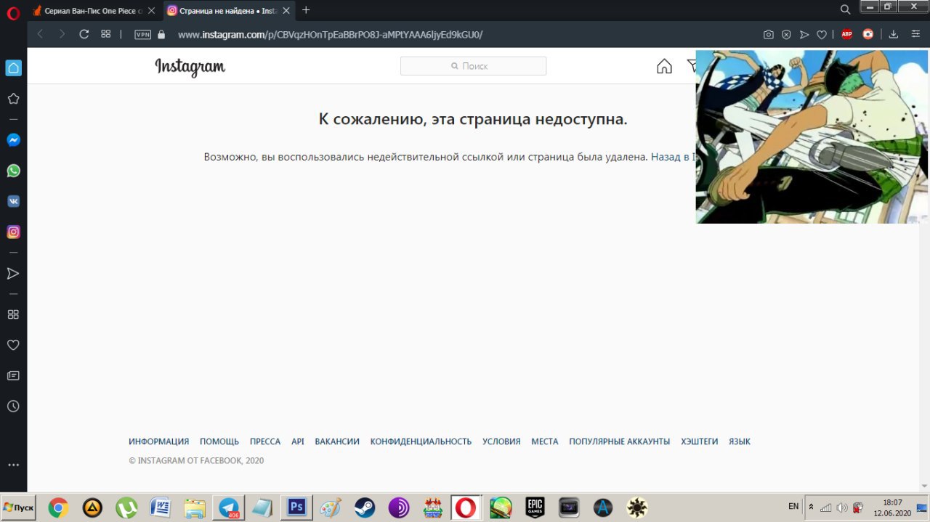The height and width of the screenshot is (522, 930).
Task: Open VK in the Opera sidebar
Action: [13, 202]
